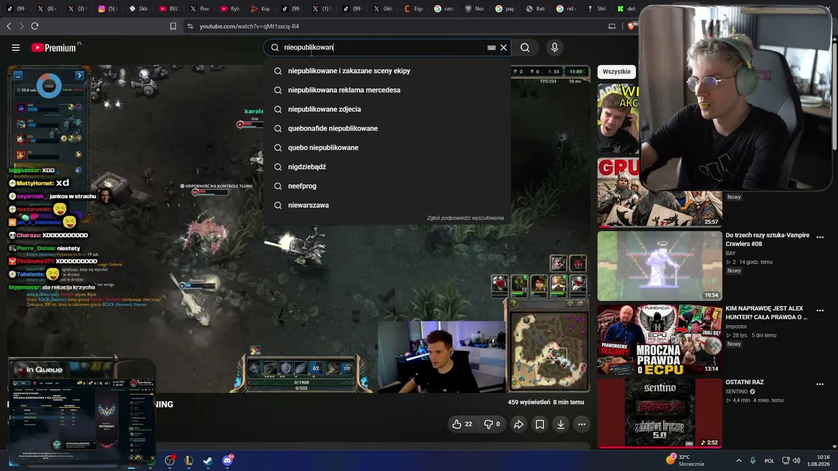
Task: Choose the "neefprog" search suggestion
Action: (387, 186)
